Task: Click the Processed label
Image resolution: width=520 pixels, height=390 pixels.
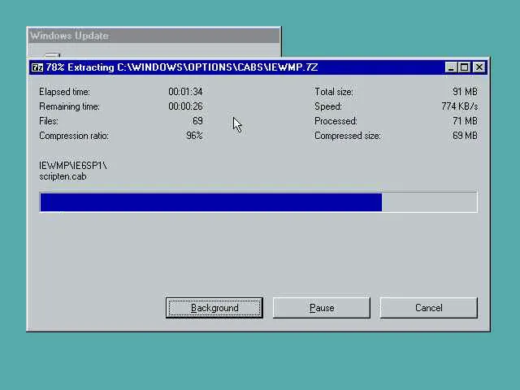Action: click(336, 121)
